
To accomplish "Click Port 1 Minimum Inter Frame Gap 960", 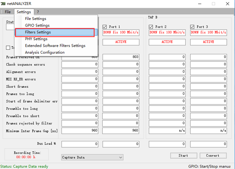I will point(121,131).
